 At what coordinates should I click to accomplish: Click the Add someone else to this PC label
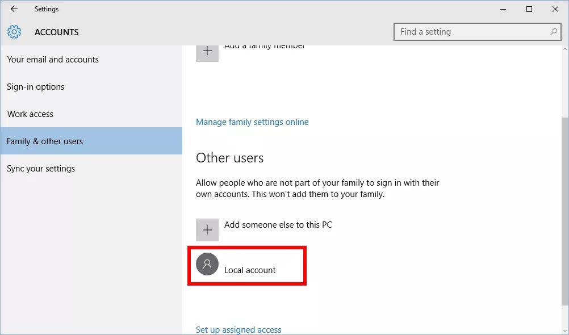(x=278, y=225)
